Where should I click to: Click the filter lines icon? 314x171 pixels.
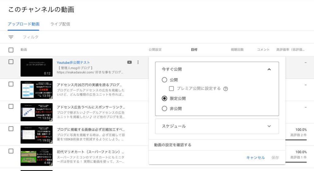click(x=11, y=37)
